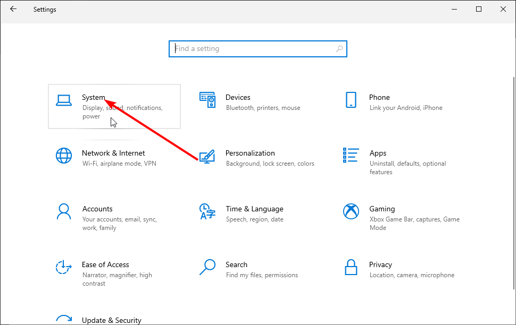Choose the Update & Security heading
The image size is (516, 325).
click(x=112, y=320)
